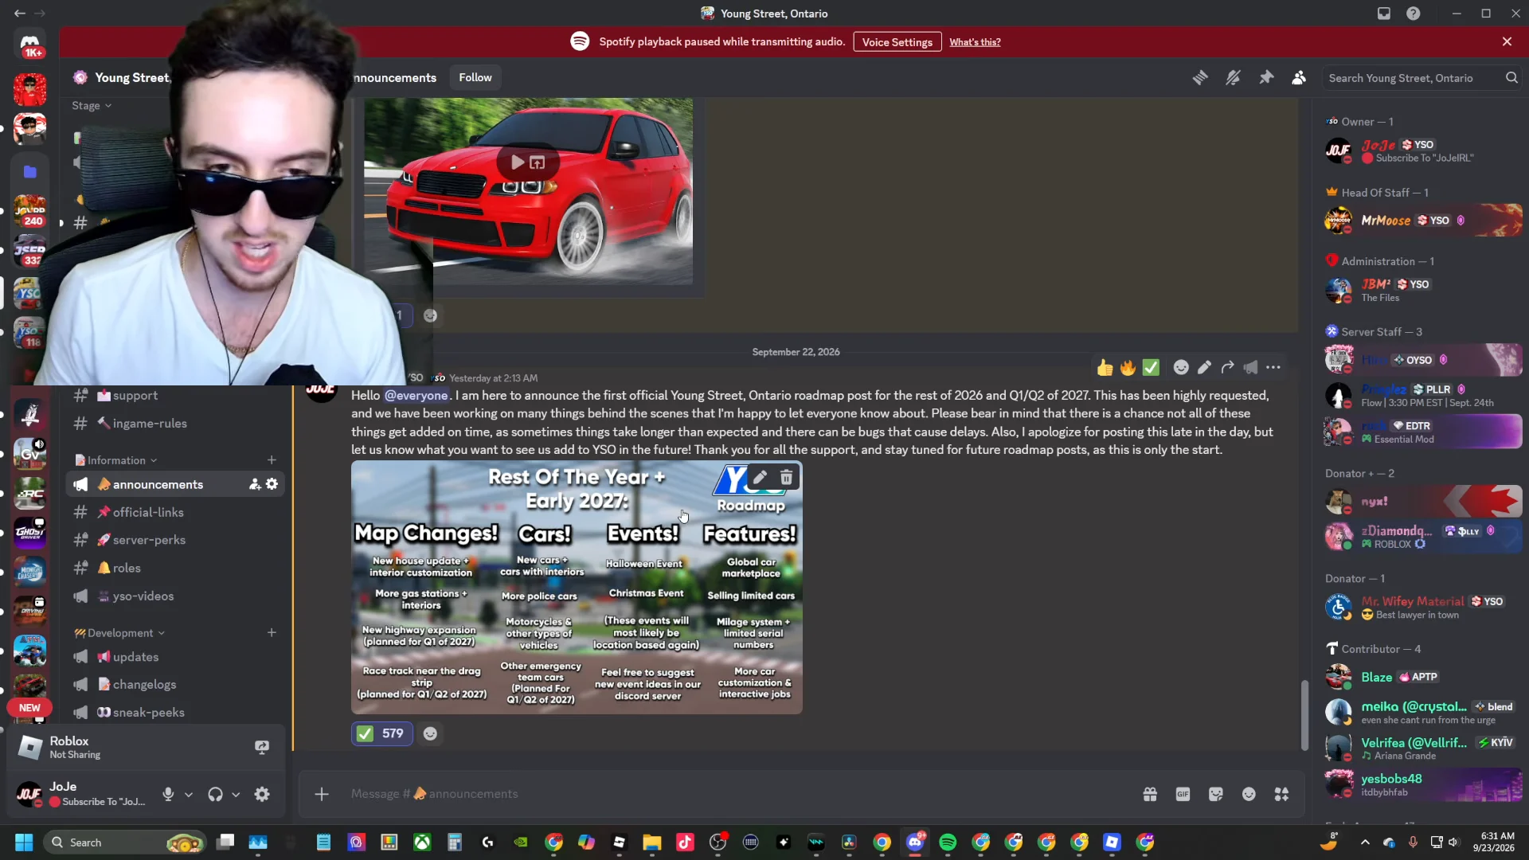Toggle notification settings bell in header
Screen dimensions: 1529x860
point(1233,77)
